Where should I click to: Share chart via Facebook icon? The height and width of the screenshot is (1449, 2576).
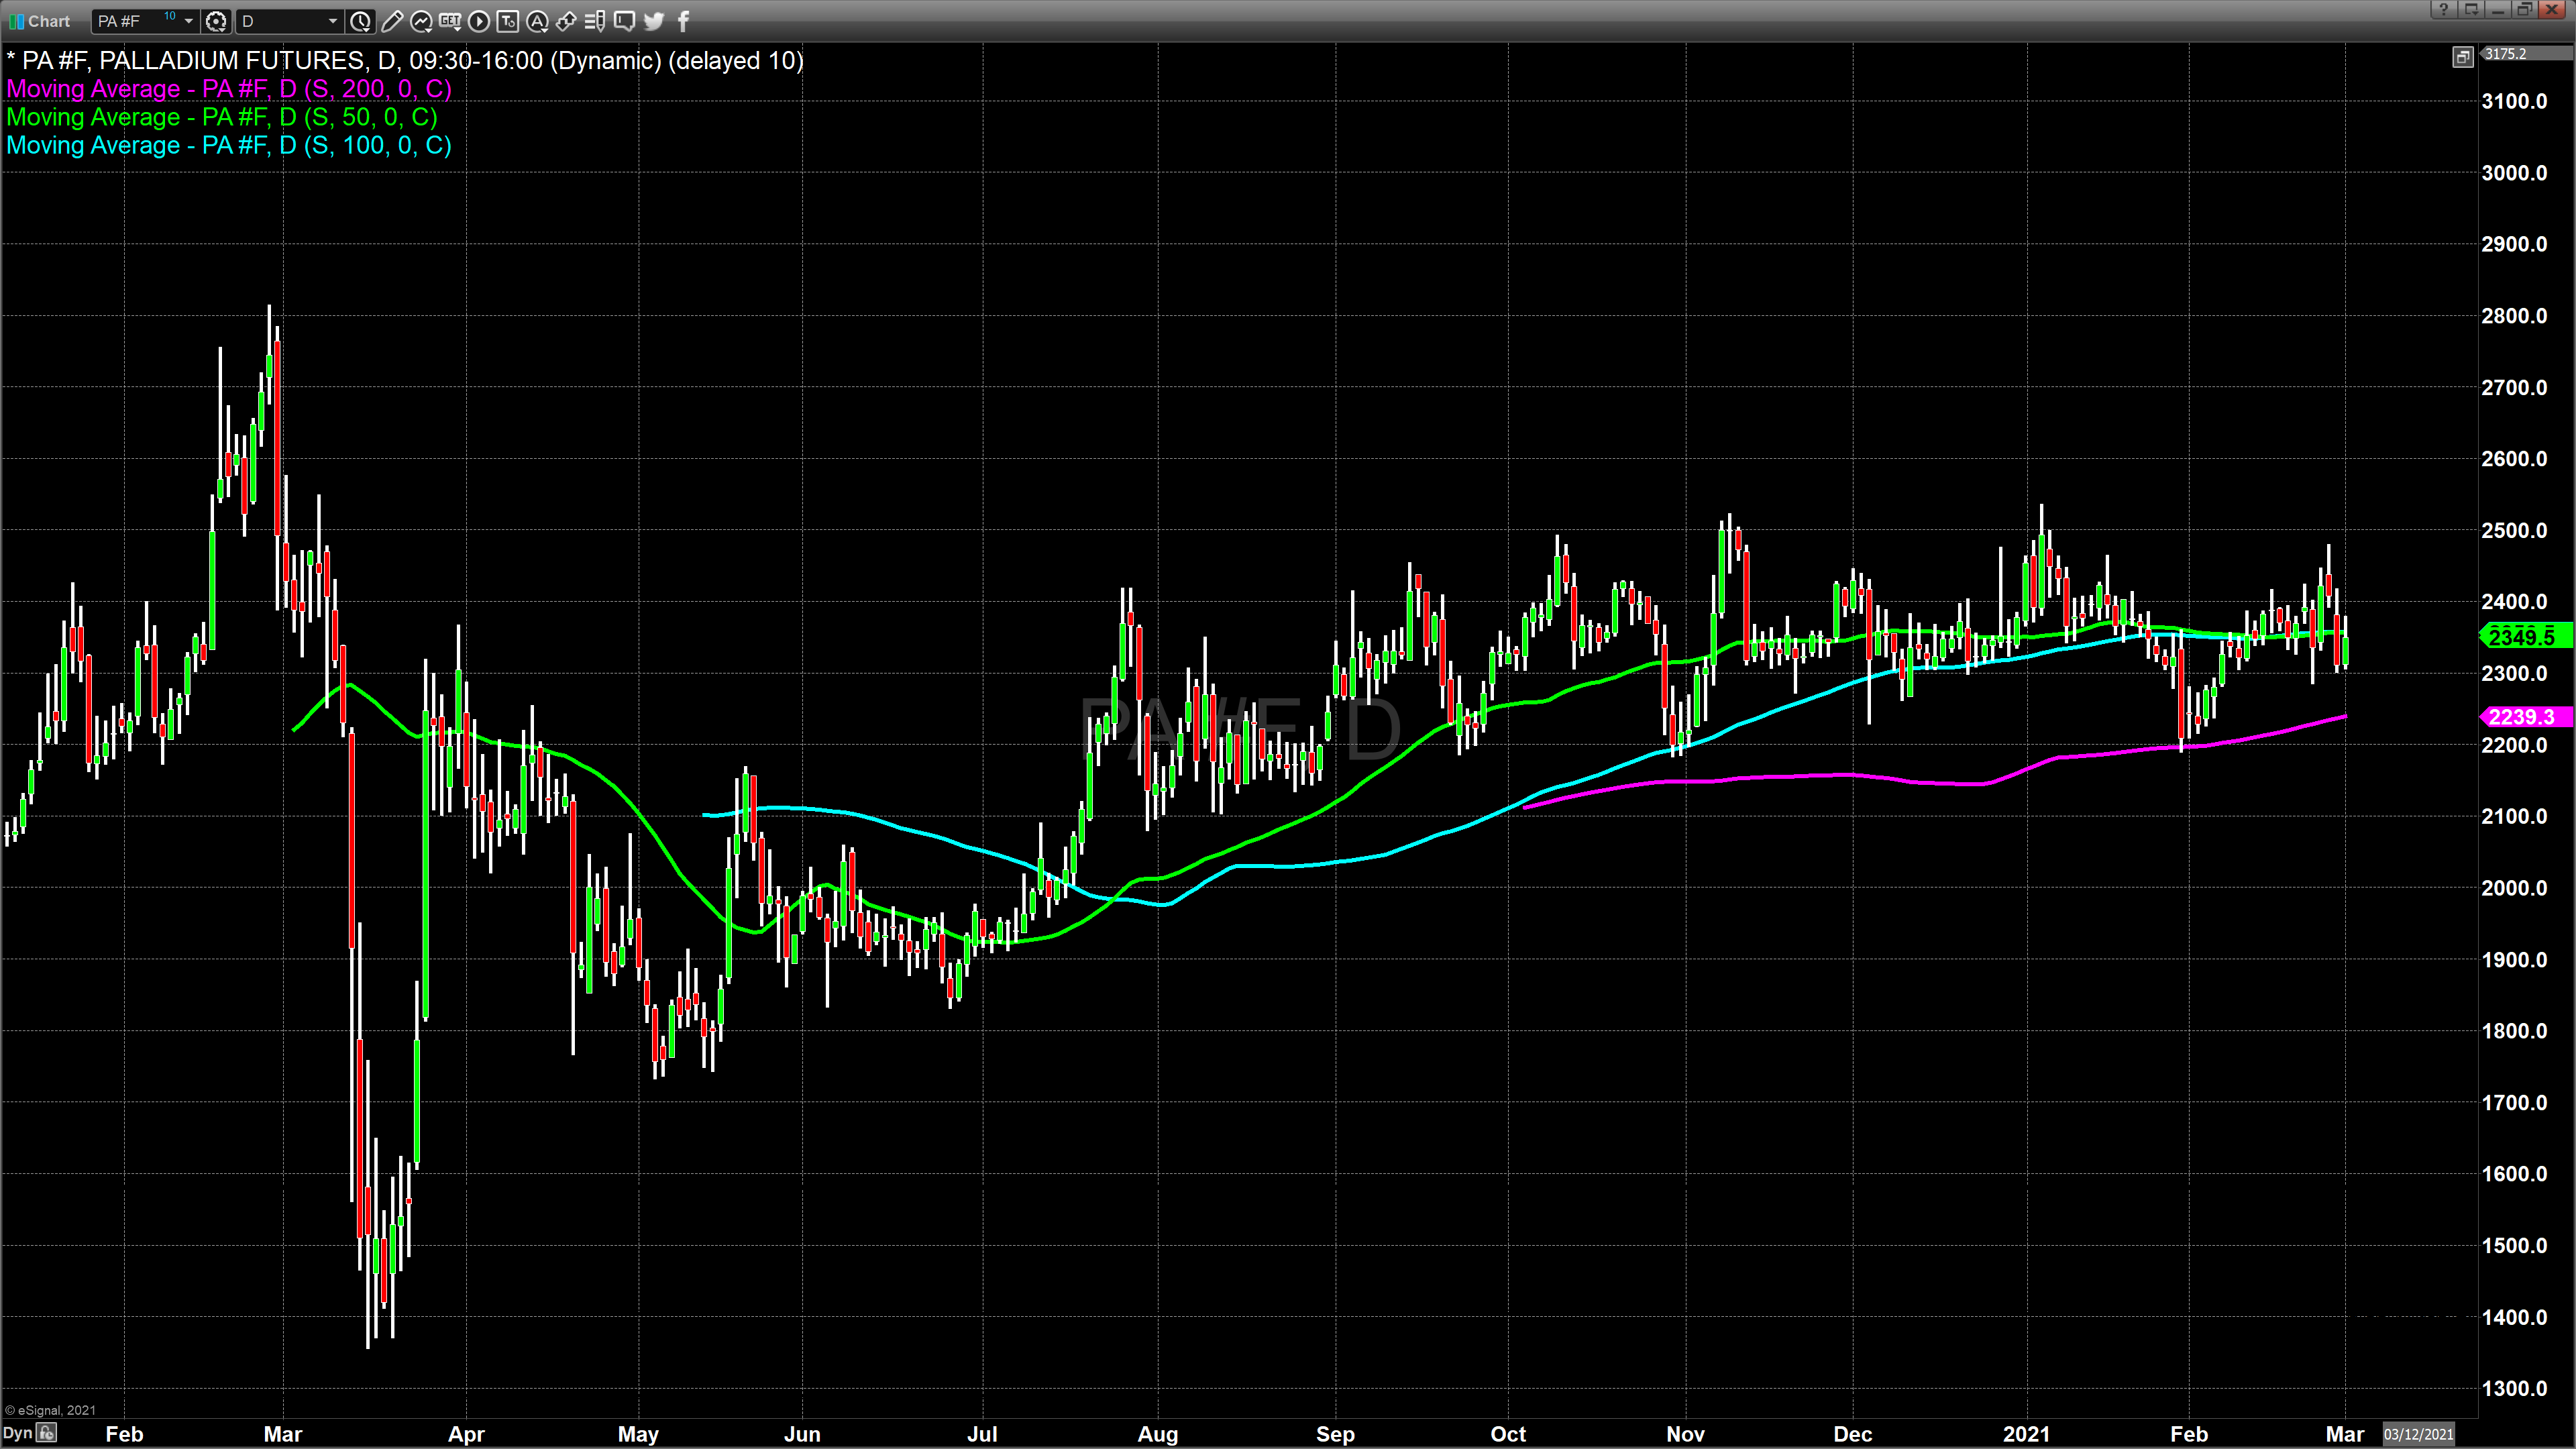click(684, 21)
